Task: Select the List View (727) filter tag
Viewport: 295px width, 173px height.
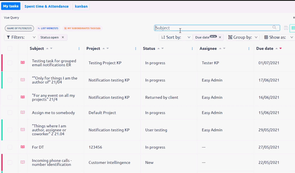Action: click(x=48, y=28)
